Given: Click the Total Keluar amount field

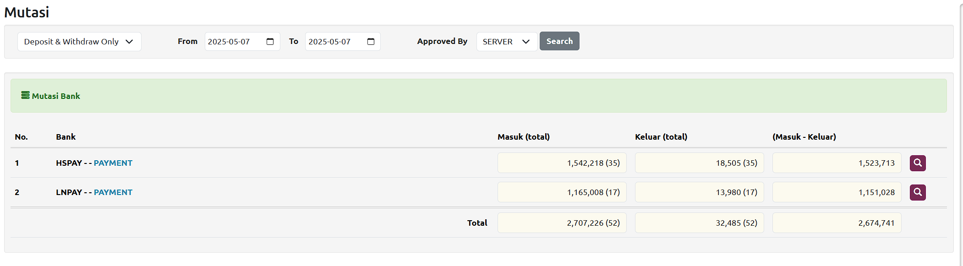Looking at the screenshot, I should (x=699, y=223).
